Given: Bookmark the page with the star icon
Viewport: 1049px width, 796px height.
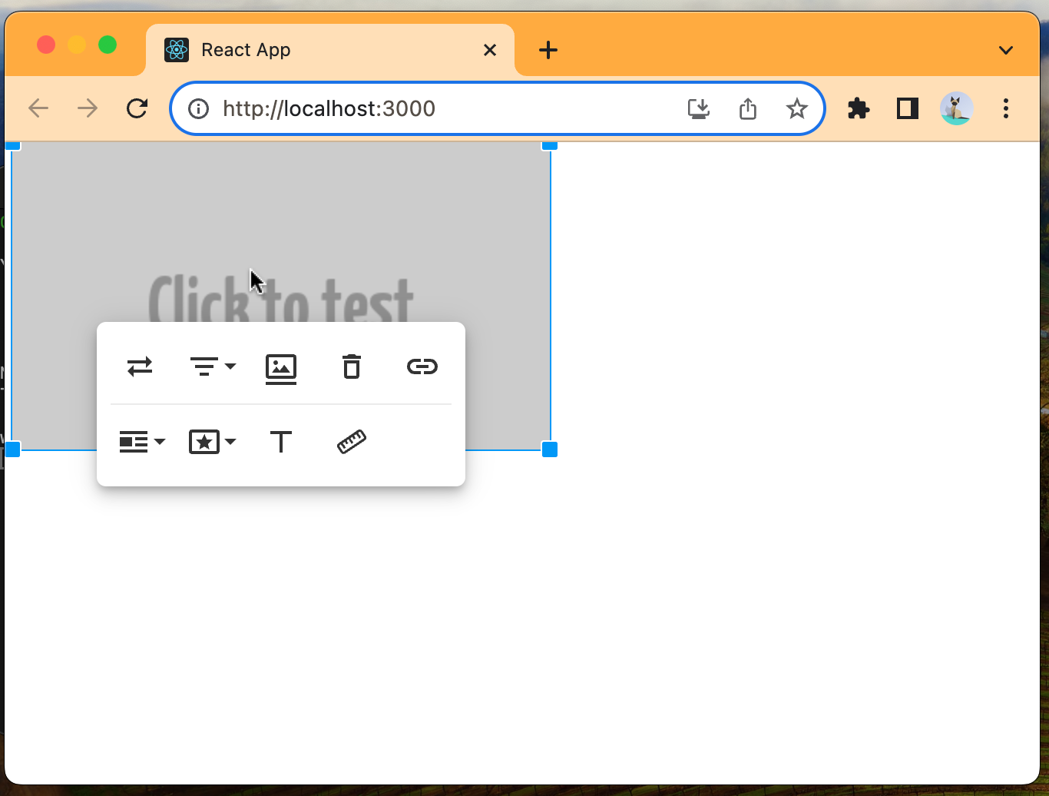Looking at the screenshot, I should coord(796,108).
